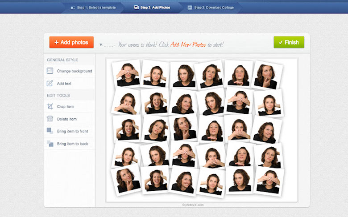
Task: Select the Crop item tool icon
Action: point(50,107)
